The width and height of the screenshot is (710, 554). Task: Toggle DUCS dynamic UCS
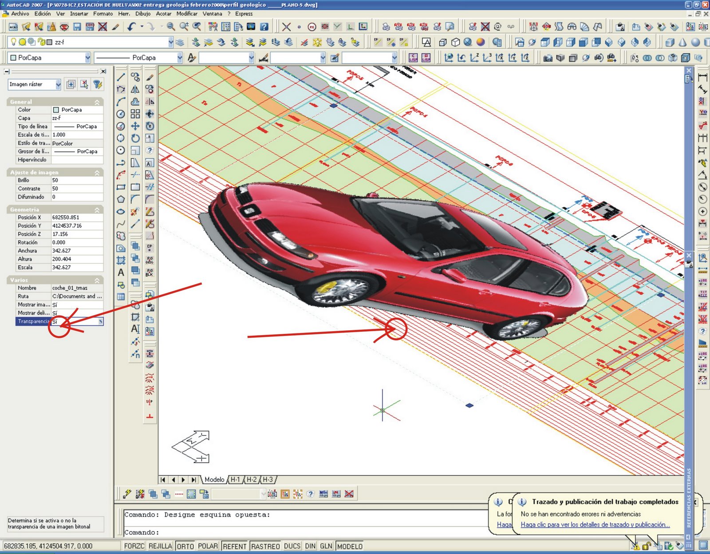(x=292, y=546)
